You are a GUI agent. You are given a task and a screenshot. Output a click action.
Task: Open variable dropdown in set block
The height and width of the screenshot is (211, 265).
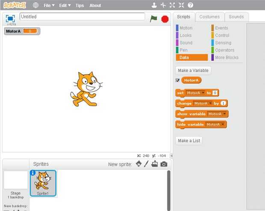(195, 93)
